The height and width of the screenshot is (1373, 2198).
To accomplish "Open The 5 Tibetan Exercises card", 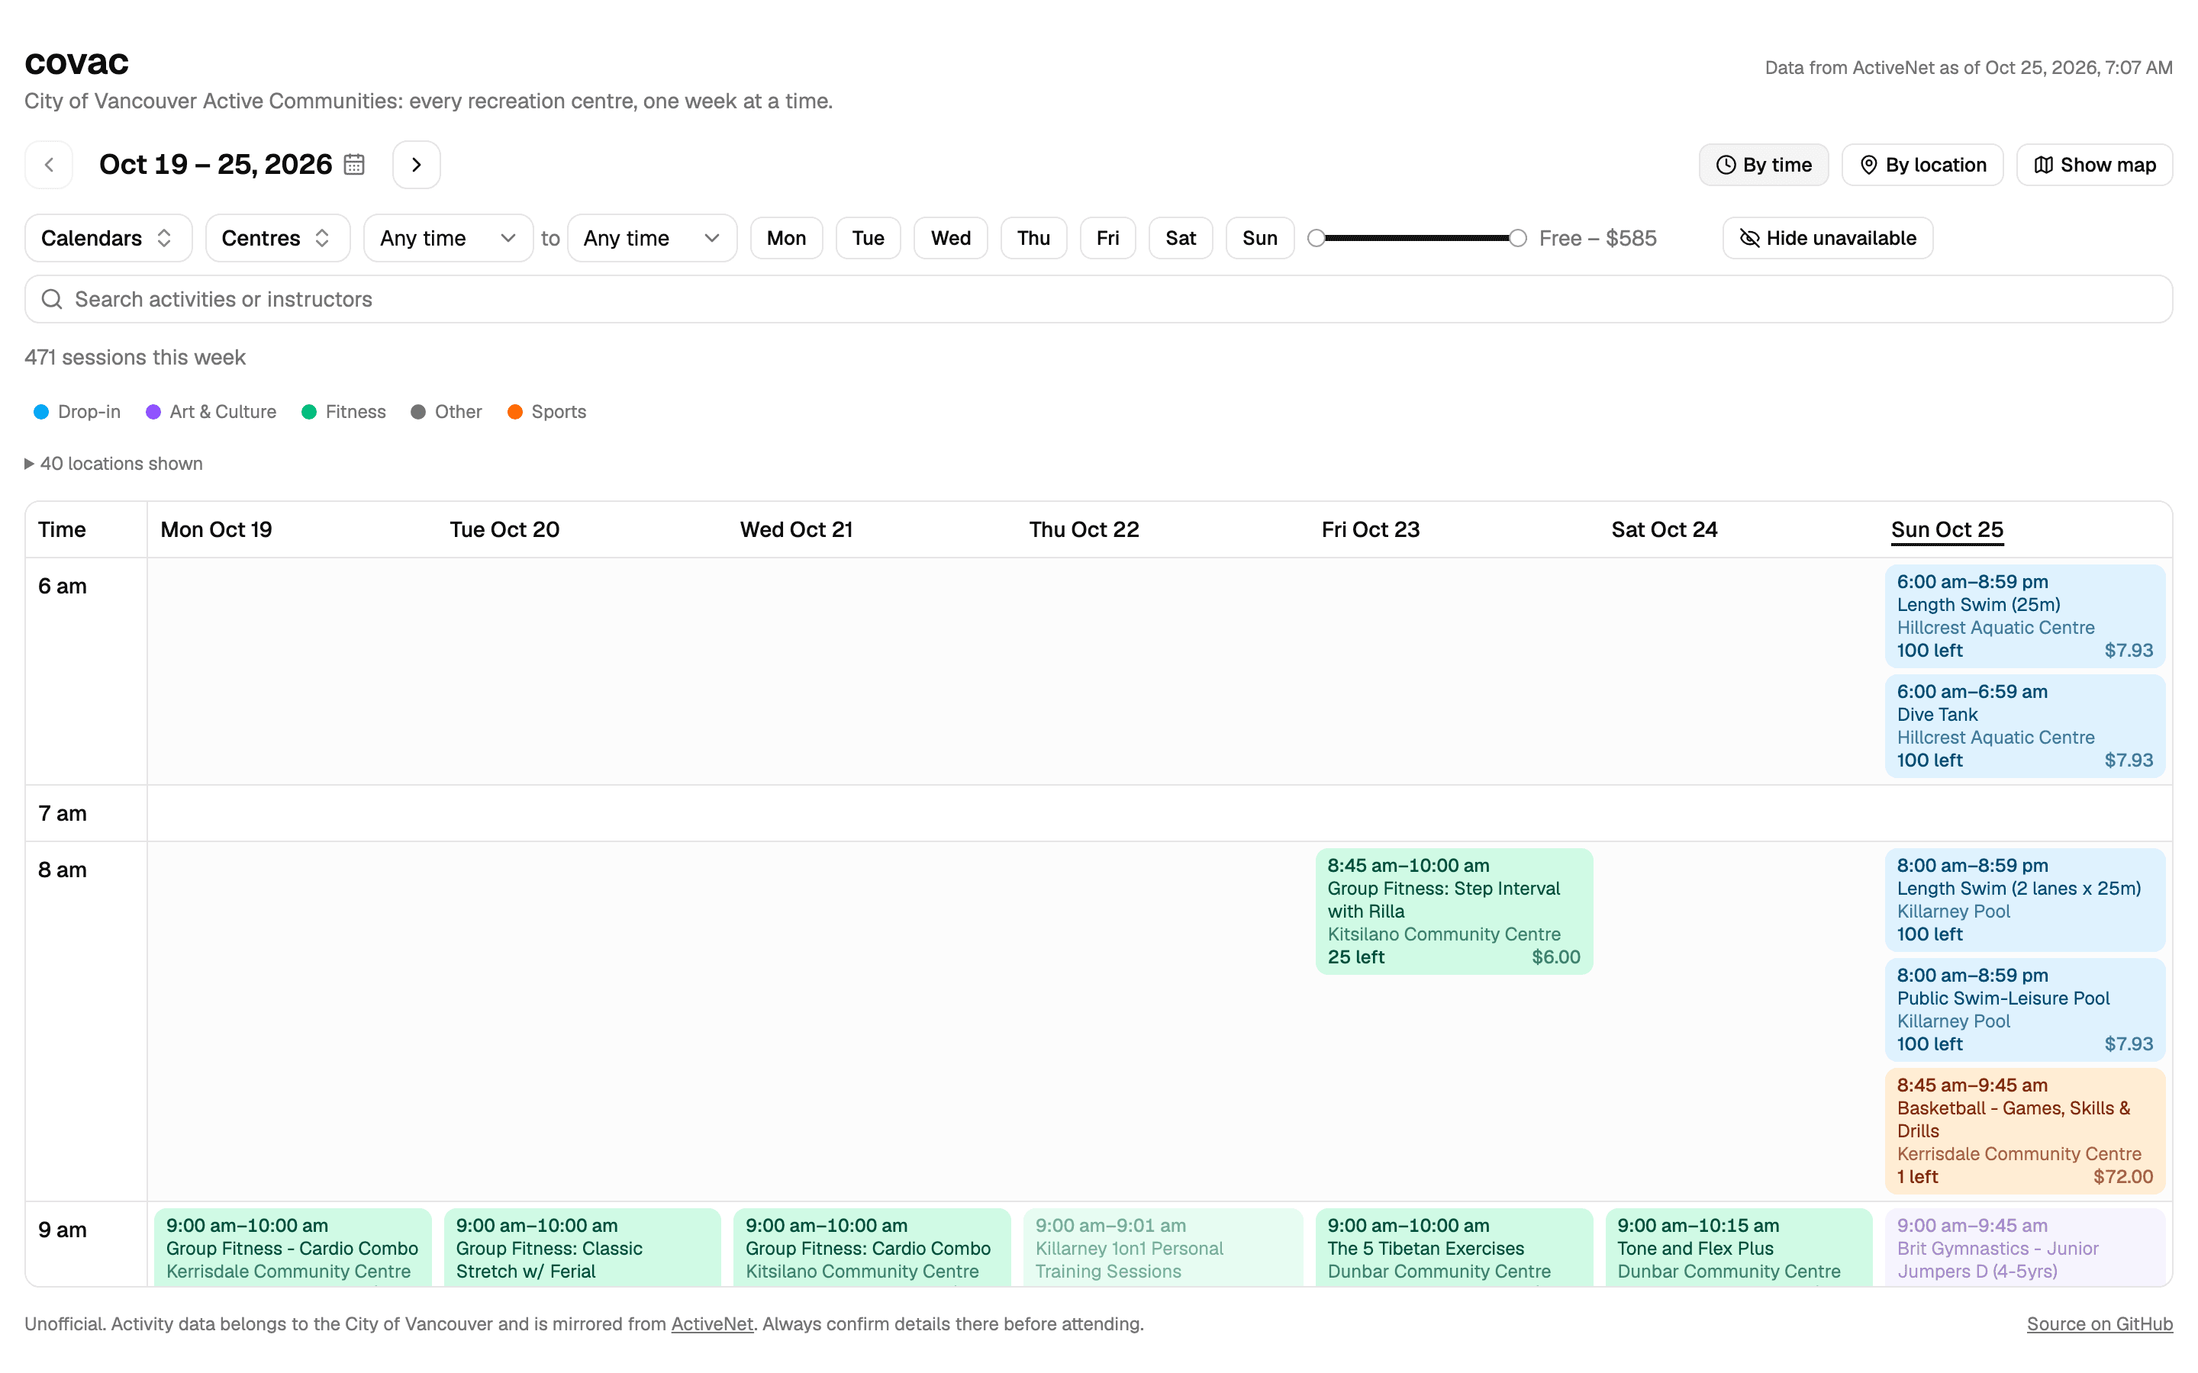I will 1453,1247.
